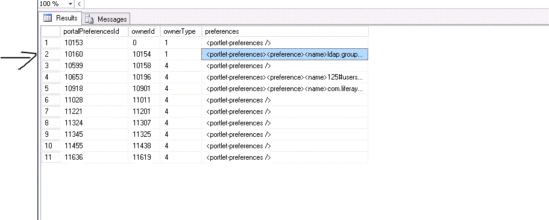Click preferences cell in row 11028
This screenshot has height=220, width=549.
pyautogui.click(x=285, y=100)
